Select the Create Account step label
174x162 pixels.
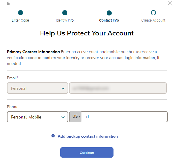153,20
